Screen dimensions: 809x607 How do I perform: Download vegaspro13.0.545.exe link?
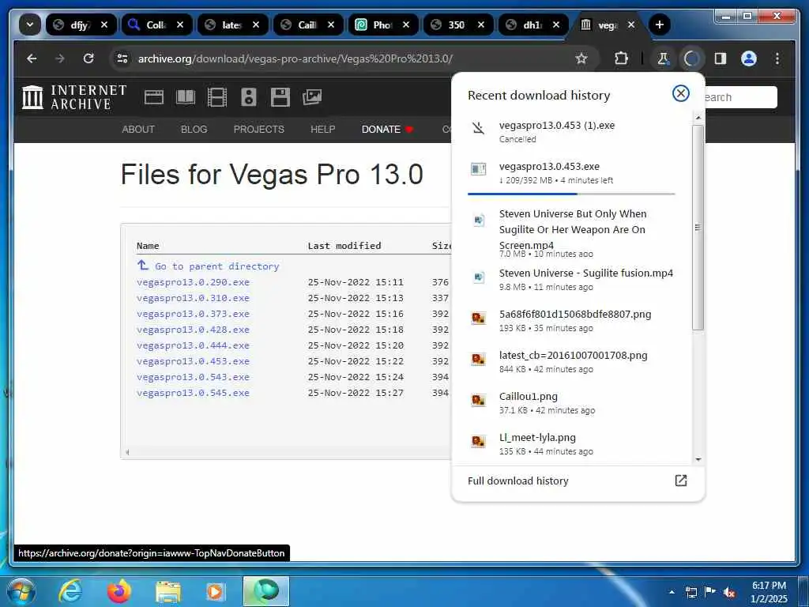pos(193,393)
